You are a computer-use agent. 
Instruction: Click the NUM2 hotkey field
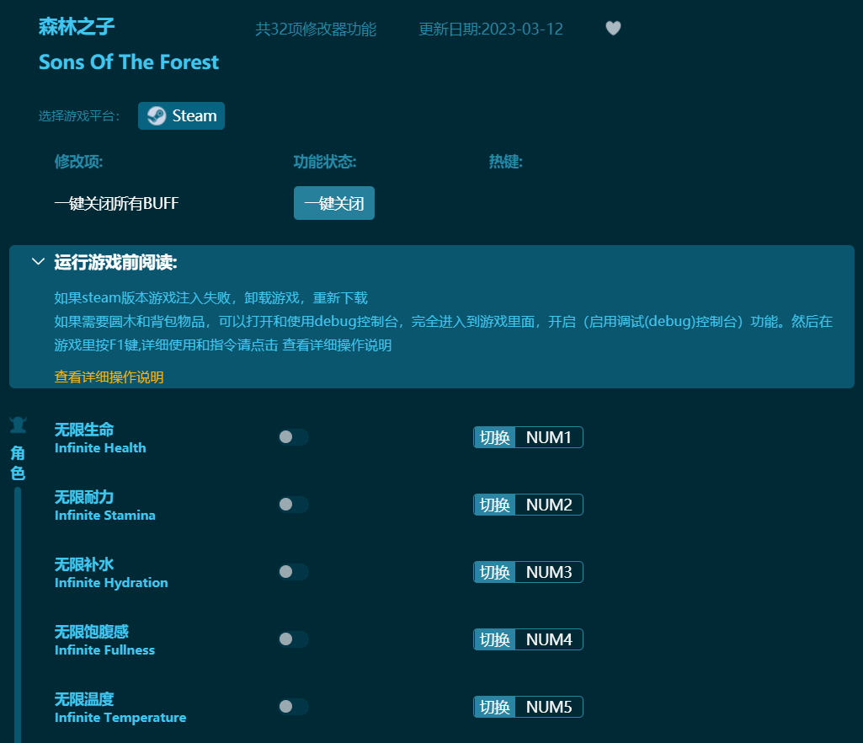coord(549,505)
